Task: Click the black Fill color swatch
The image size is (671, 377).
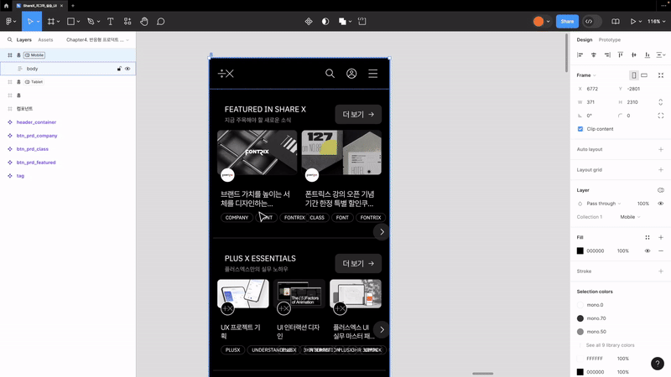Action: [580, 250]
